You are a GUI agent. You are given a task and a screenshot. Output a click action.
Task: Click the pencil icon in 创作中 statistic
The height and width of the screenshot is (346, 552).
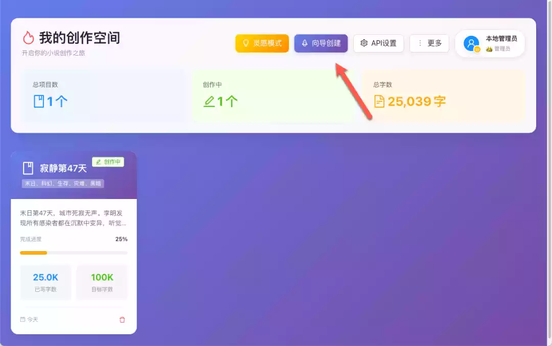point(209,101)
